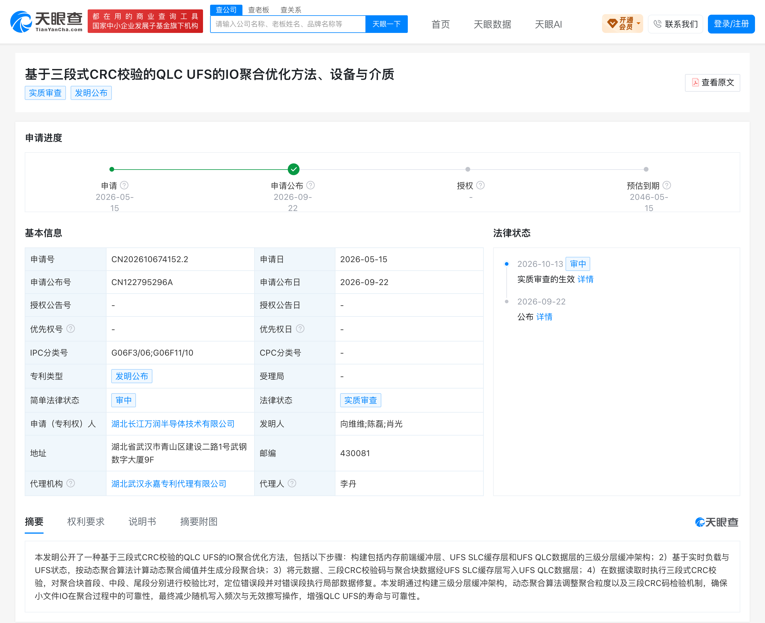Click 详情 link next to 公布
This screenshot has height=623, width=765.
pos(544,317)
